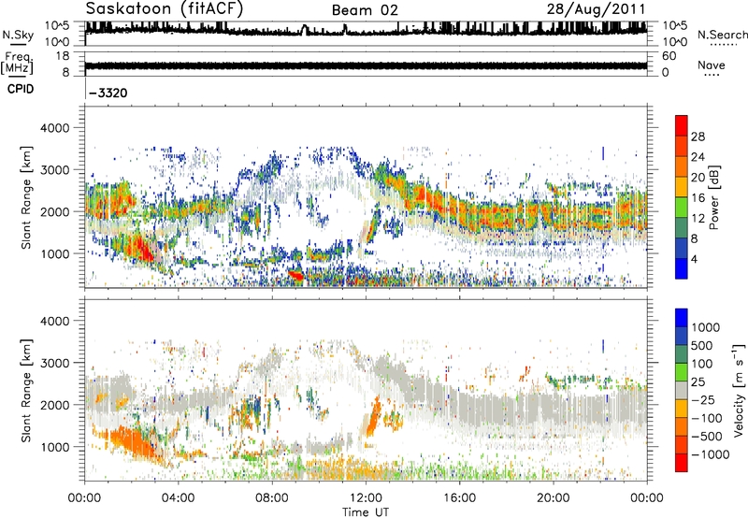Click the 'Power [dB]' colorbar label
The width and height of the screenshot is (748, 518).
[713, 197]
